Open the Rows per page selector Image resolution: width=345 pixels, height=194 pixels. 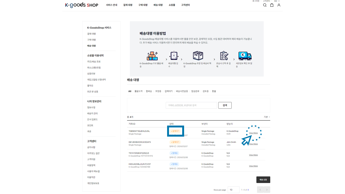[233, 190]
